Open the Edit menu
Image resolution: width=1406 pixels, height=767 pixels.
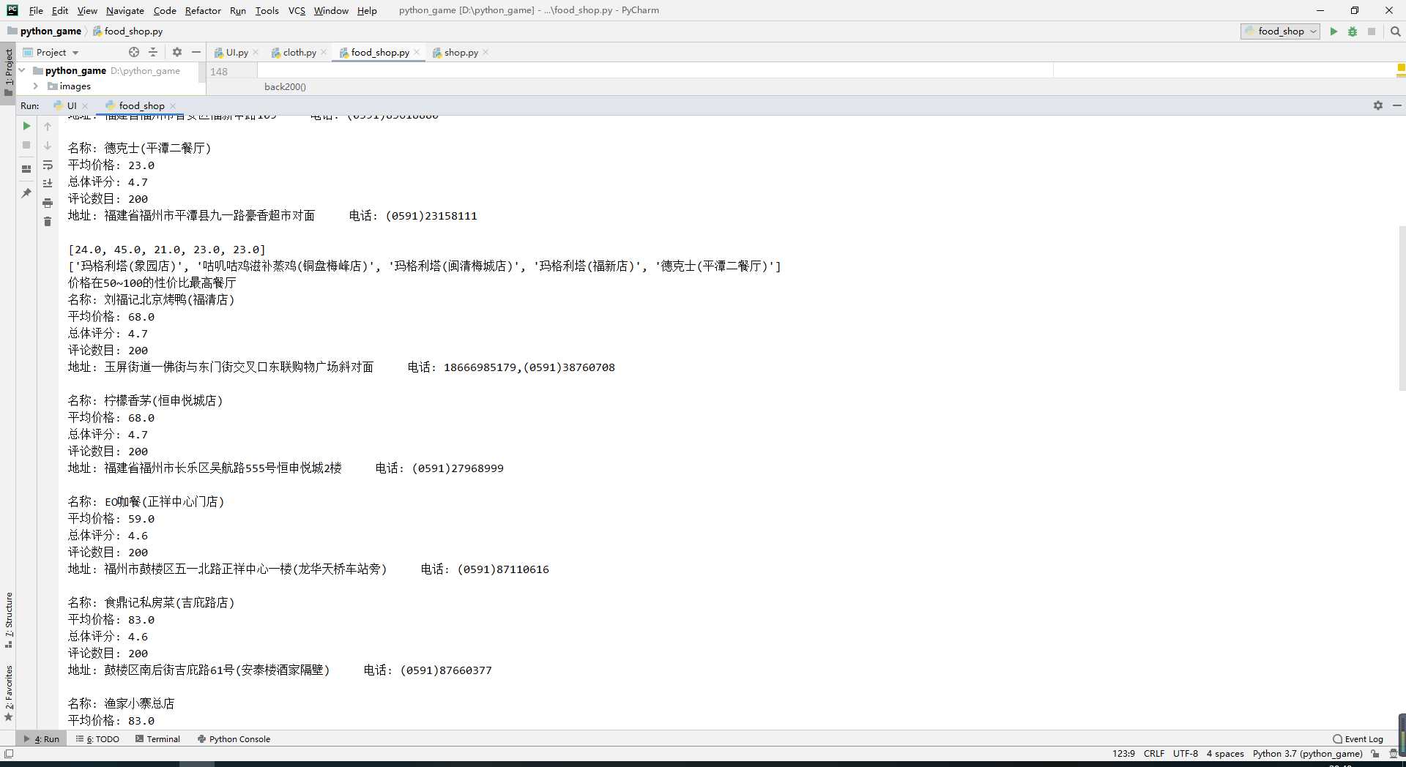tap(60, 10)
